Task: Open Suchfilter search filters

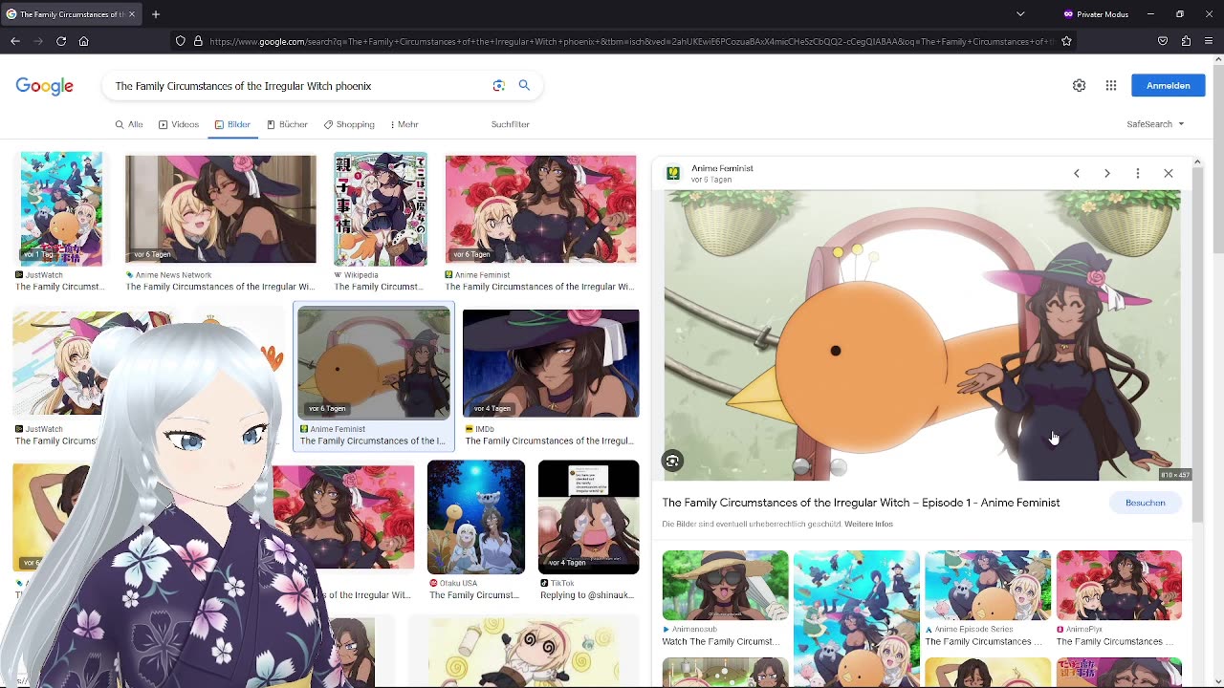Action: [510, 124]
